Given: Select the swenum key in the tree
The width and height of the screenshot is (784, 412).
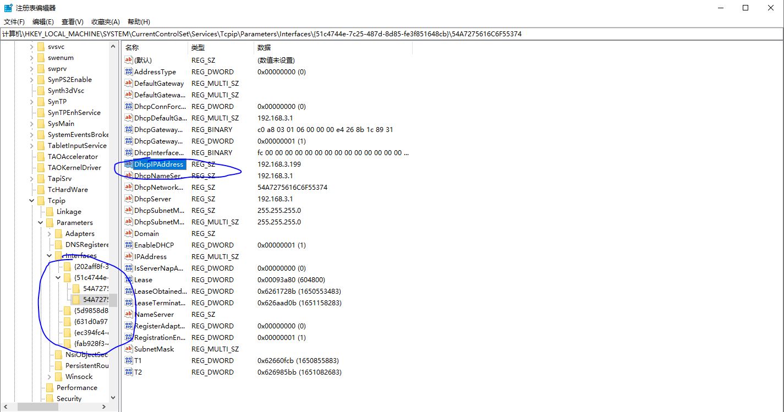Looking at the screenshot, I should tap(61, 58).
